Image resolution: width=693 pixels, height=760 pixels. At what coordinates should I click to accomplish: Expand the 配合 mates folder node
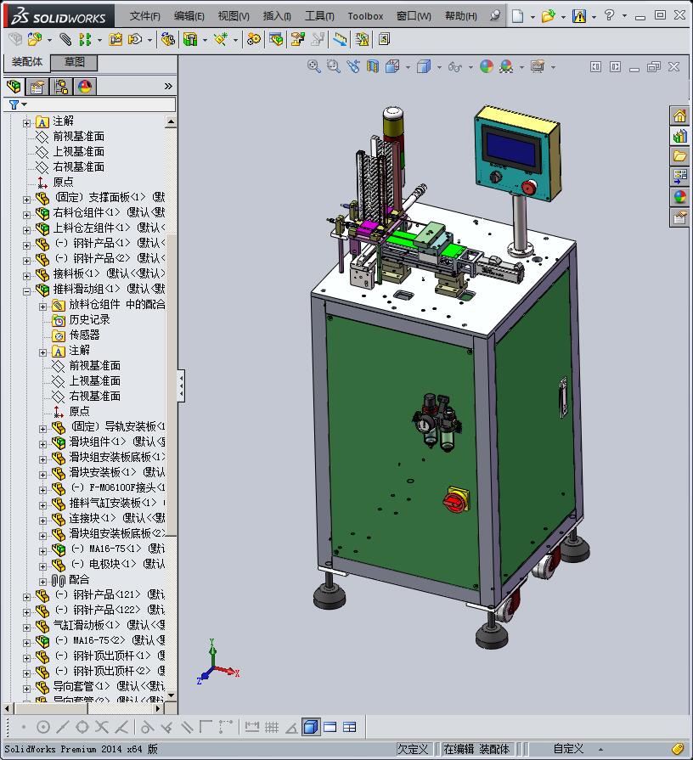pyautogui.click(x=42, y=582)
